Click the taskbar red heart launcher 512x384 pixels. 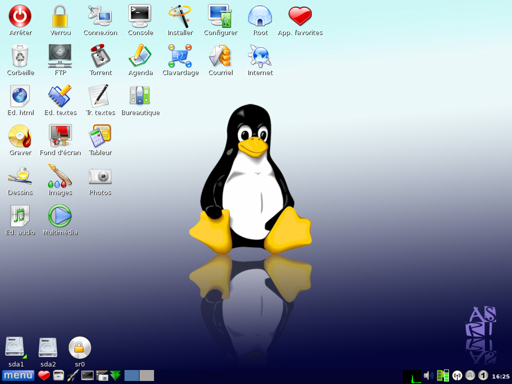44,375
